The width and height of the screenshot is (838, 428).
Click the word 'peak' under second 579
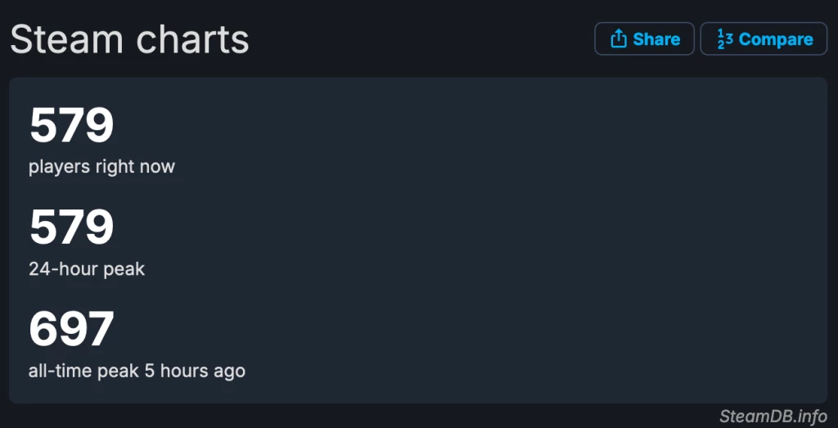[124, 268]
